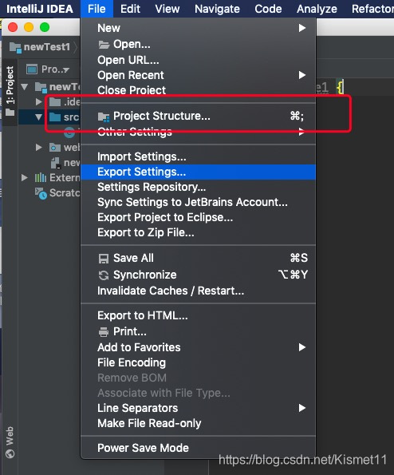Choose Export to HTML...
This screenshot has width=394, height=475.
(x=199, y=315)
